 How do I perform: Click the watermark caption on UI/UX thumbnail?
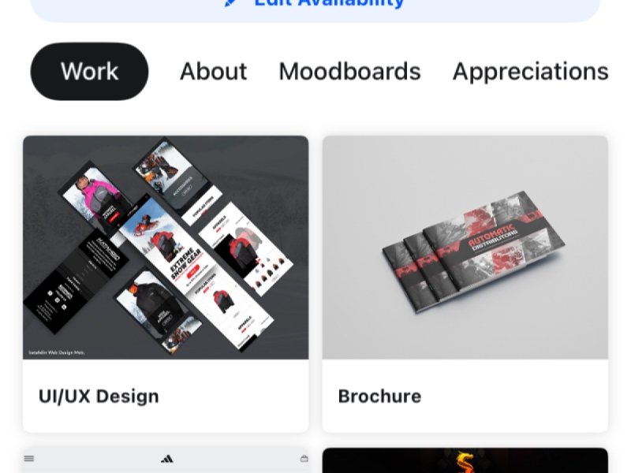[x=57, y=352]
